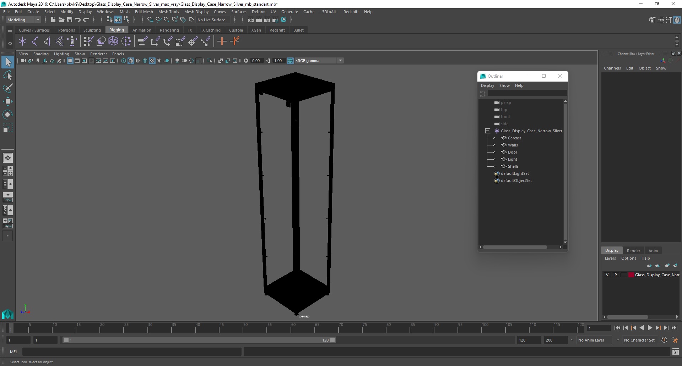Select the Carcass node in Outliner

click(x=514, y=138)
